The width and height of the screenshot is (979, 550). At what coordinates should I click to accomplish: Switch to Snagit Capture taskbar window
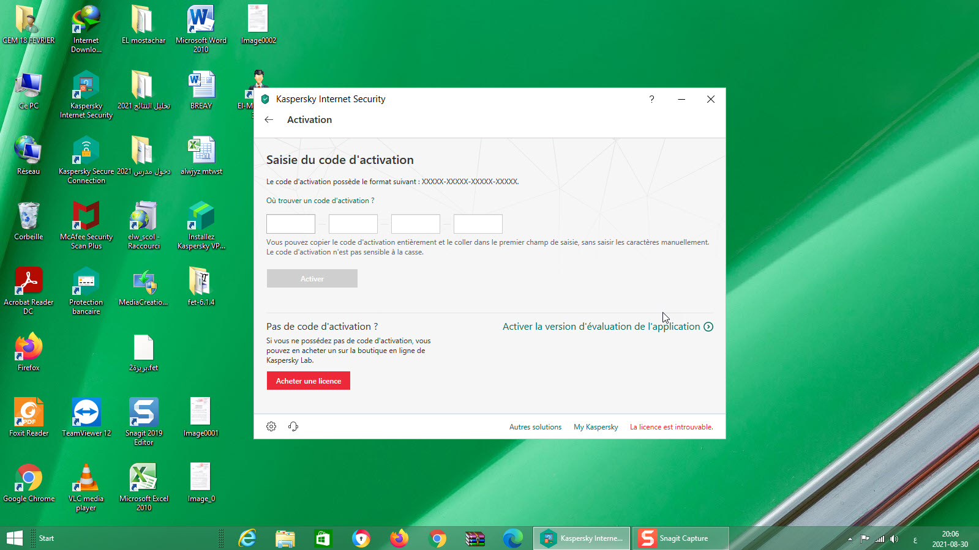[680, 538]
